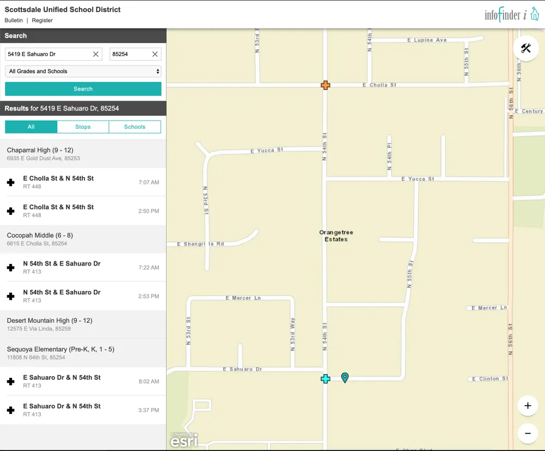Select E Sahuaro Dr & N 54th St 8:02 AM stop
The image size is (545, 451).
click(83, 381)
